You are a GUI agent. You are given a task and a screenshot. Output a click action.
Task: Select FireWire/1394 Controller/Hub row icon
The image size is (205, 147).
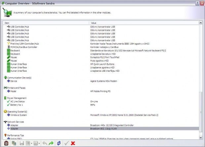tap(9, 44)
